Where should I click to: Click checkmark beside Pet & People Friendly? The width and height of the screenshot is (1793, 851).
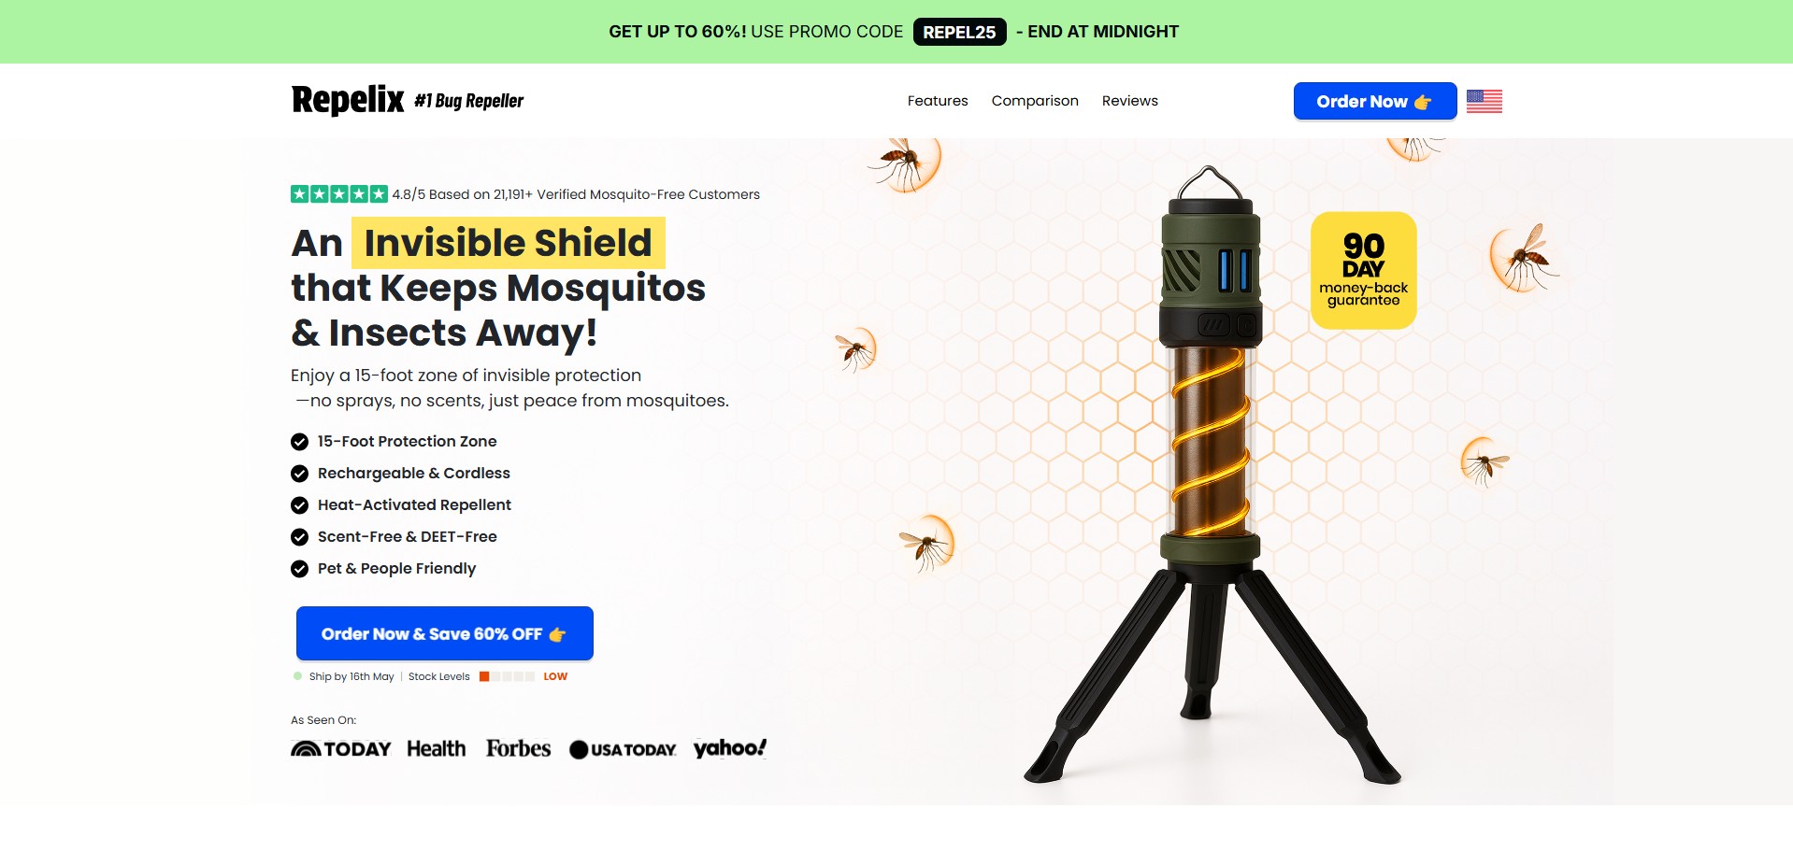(x=300, y=569)
